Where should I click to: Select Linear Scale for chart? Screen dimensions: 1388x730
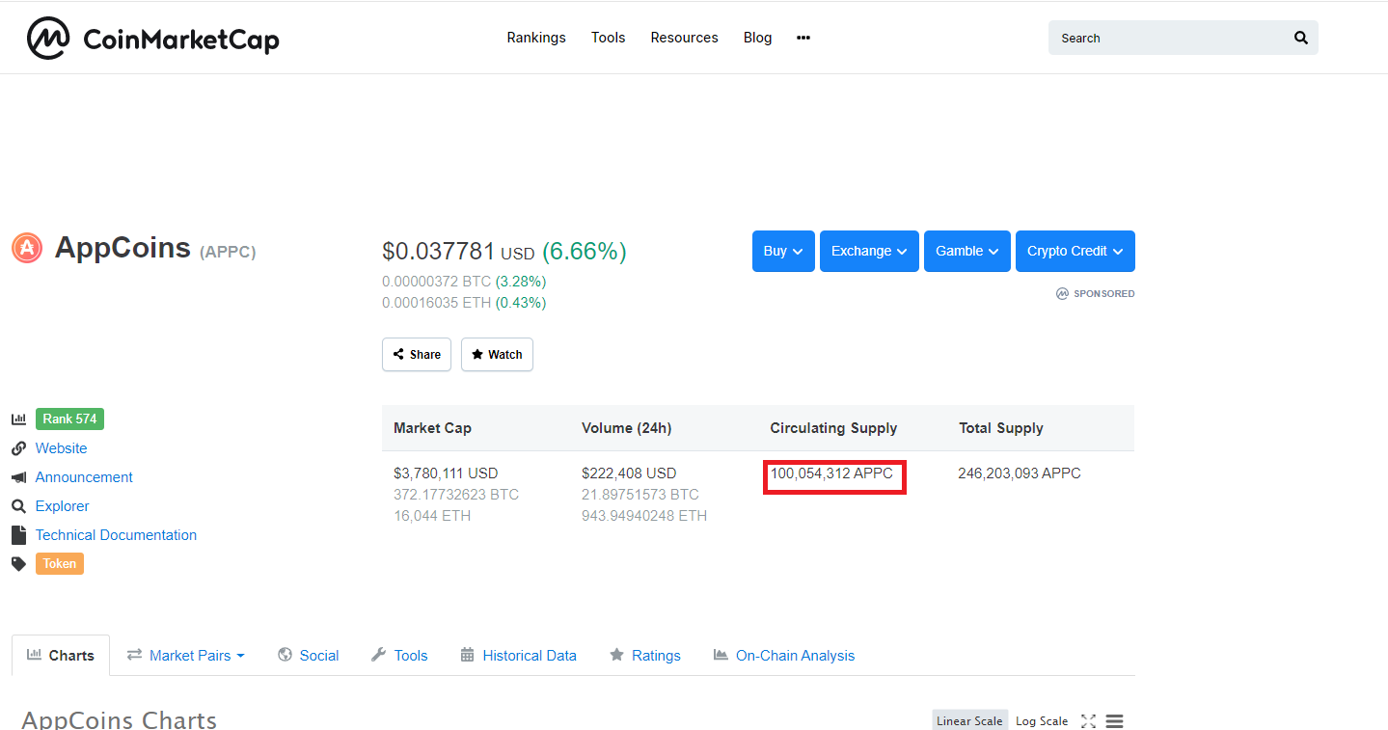(969, 721)
